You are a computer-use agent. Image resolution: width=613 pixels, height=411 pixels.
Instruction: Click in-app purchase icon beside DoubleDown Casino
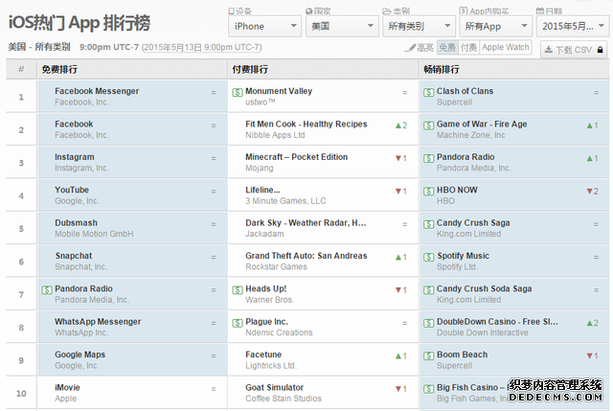click(x=428, y=323)
